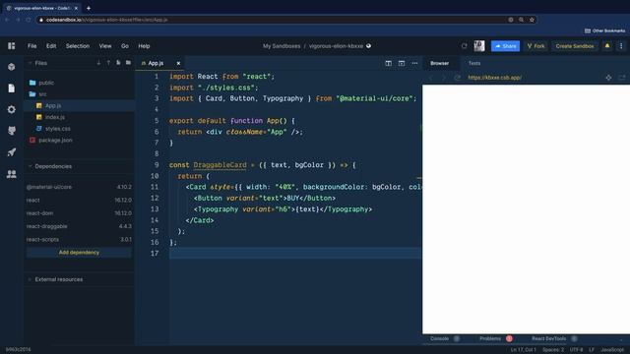Open the Edit menu
This screenshot has width=630, height=354.
click(51, 46)
